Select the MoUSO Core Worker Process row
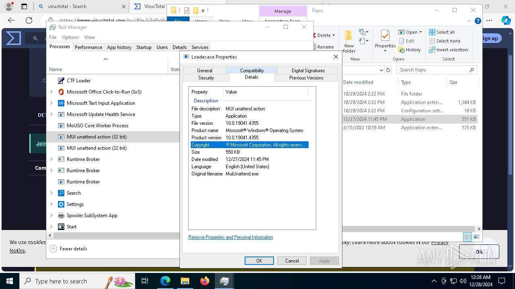Screen dimensions: 515x289 pos(113,126)
